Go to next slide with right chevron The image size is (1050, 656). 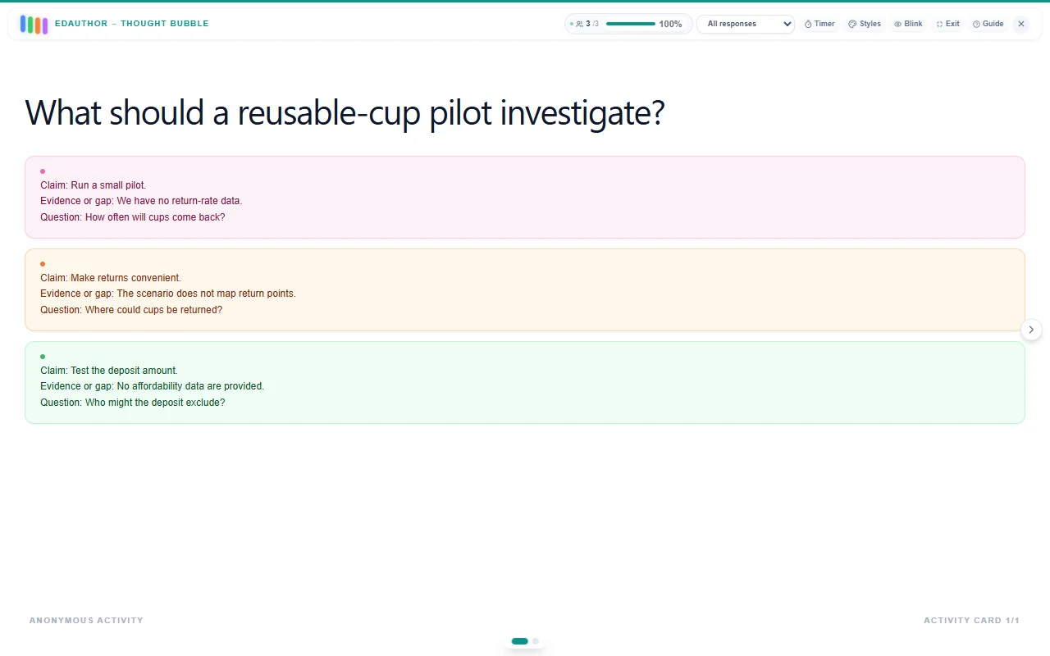pos(1031,330)
